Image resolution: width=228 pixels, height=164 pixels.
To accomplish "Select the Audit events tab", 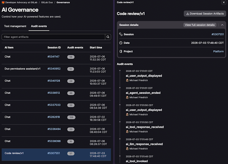I will click(x=39, y=26).
